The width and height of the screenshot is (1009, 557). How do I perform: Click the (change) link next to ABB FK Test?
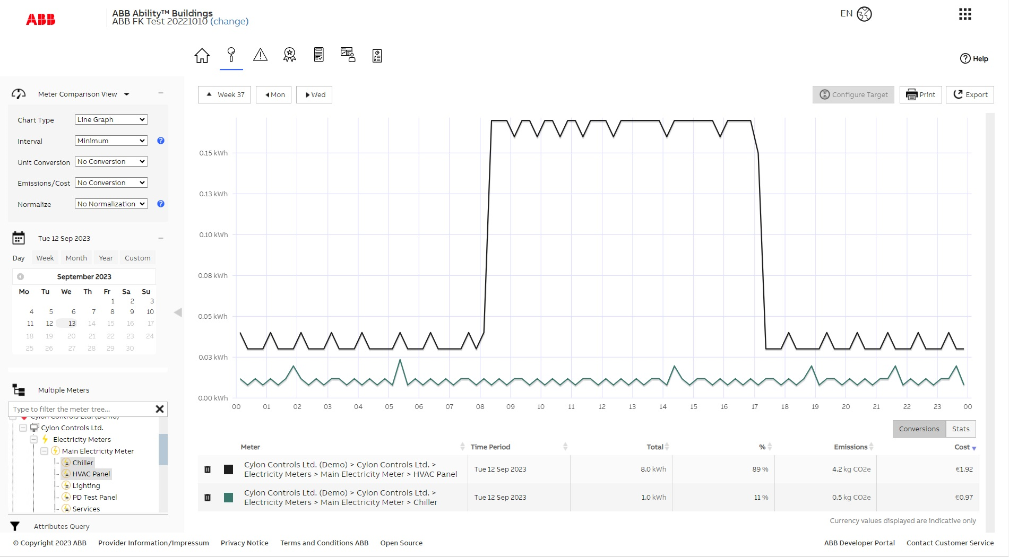click(230, 22)
